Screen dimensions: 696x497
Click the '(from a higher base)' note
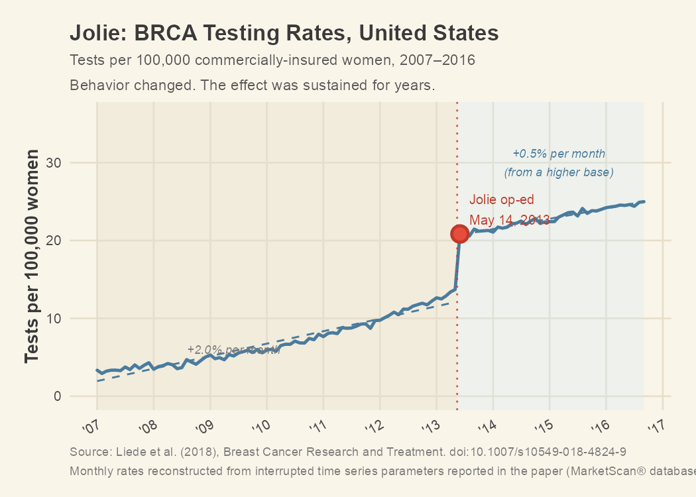[558, 172]
